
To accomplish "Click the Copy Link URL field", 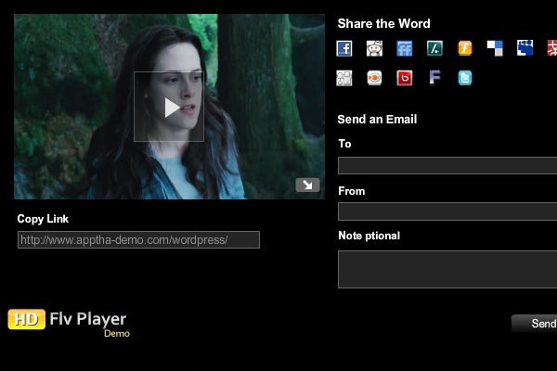I will (138, 240).
